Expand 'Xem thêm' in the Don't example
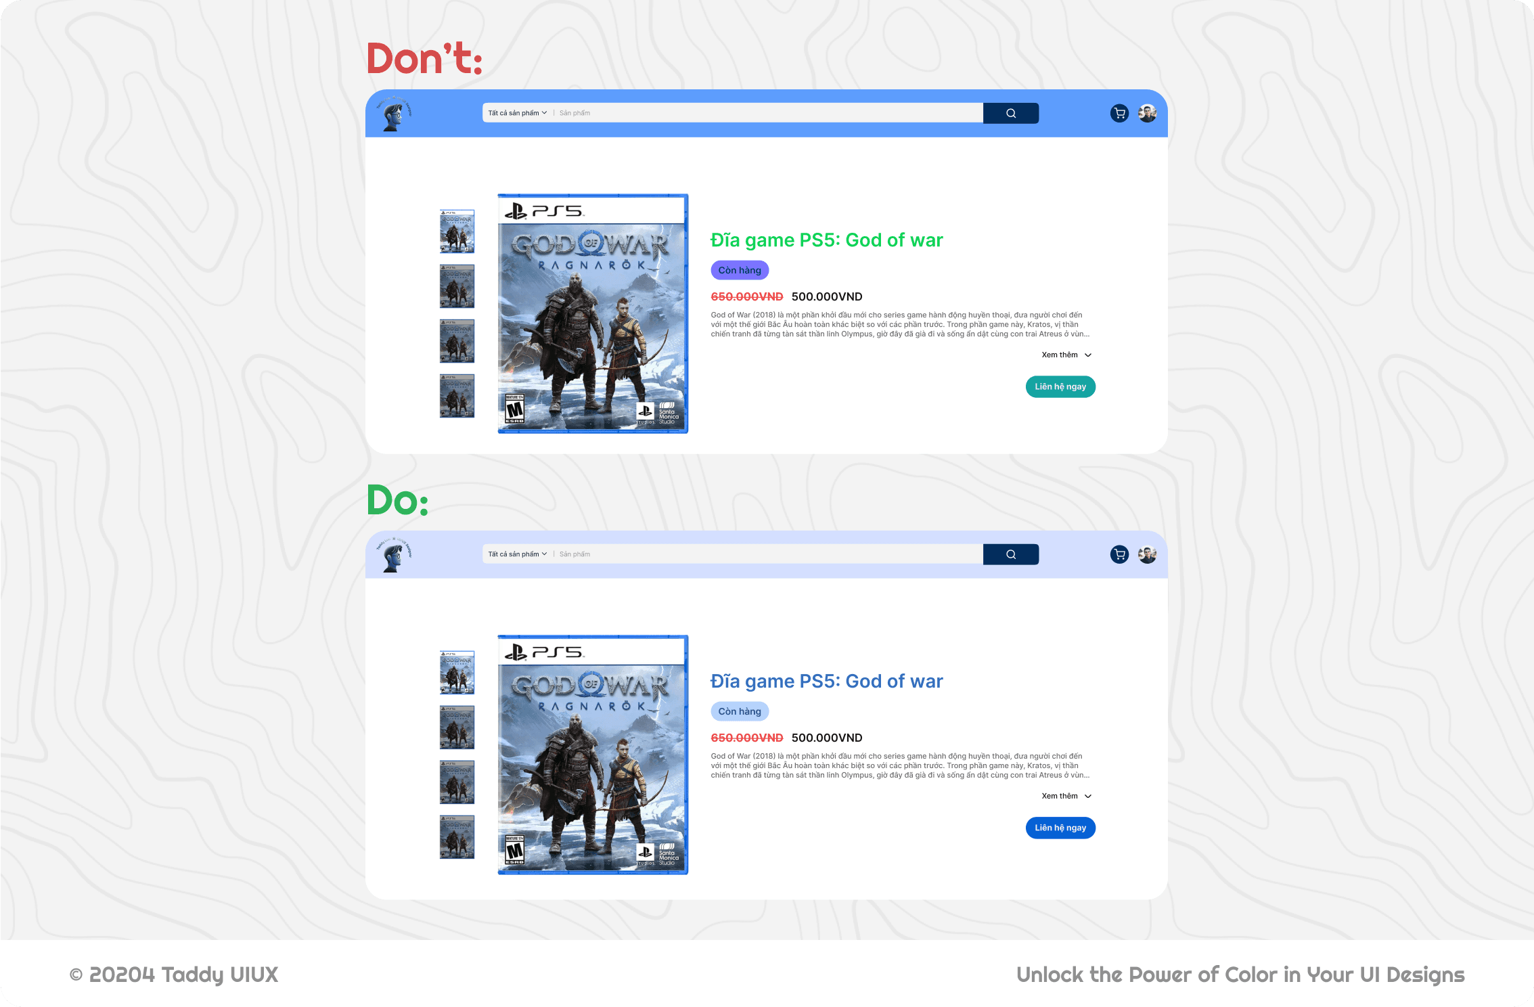 click(1066, 355)
